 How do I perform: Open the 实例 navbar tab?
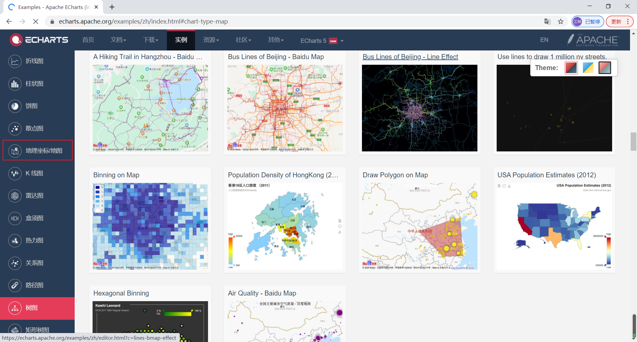181,40
